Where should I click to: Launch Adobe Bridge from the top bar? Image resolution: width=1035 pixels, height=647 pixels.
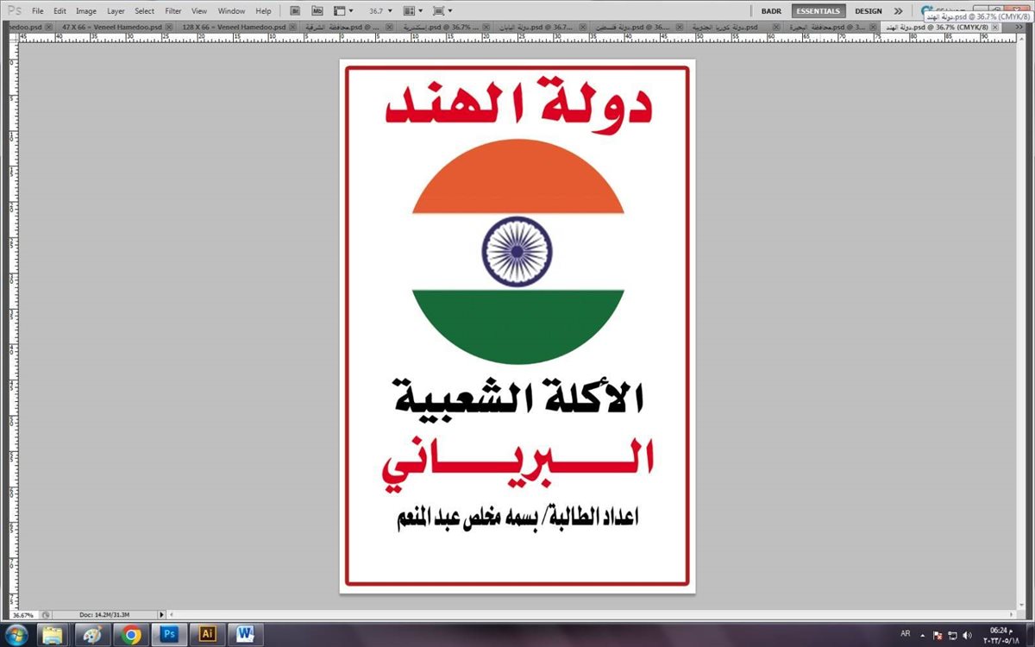pyautogui.click(x=295, y=11)
